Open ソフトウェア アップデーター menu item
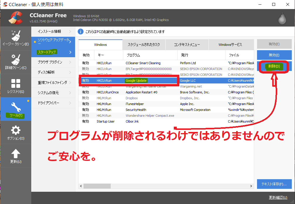 click(x=53, y=41)
